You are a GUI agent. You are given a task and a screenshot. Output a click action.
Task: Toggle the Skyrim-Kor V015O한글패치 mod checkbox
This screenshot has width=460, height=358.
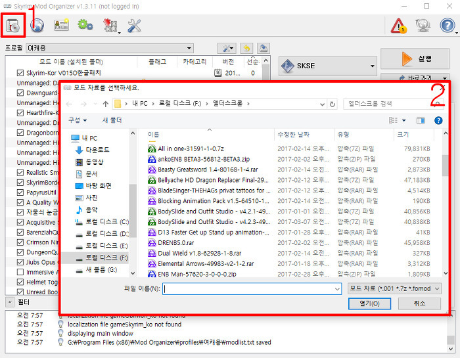pos(20,73)
